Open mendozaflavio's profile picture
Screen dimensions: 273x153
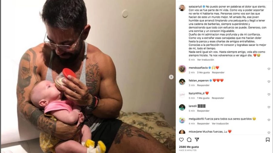coord(182,69)
